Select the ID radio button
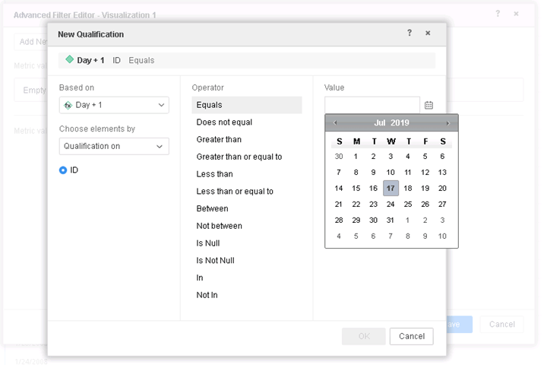This screenshot has height=365, width=547. coord(63,170)
